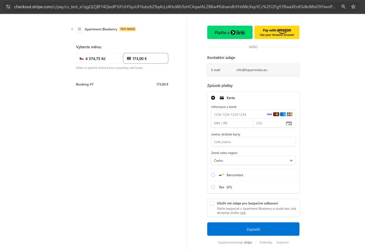The width and height of the screenshot is (365, 250).
Task: Pay with the green Link button
Action: point(230,32)
